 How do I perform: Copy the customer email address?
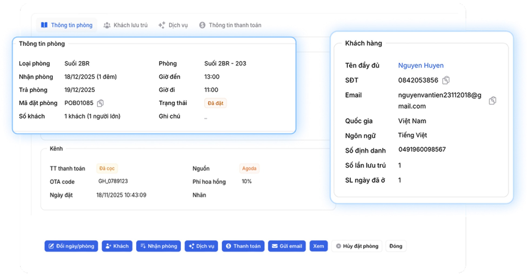(x=492, y=101)
